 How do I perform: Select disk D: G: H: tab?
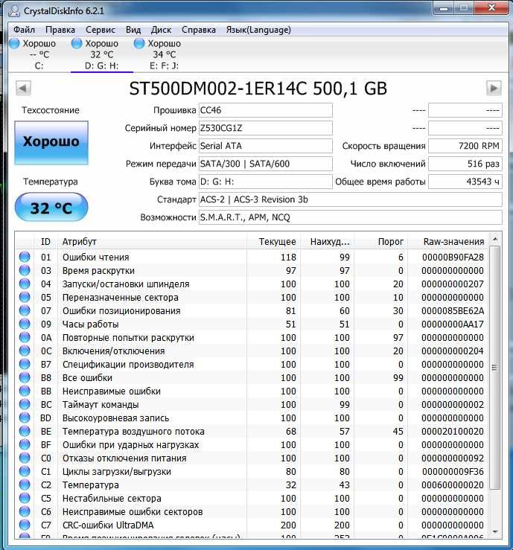click(x=102, y=54)
